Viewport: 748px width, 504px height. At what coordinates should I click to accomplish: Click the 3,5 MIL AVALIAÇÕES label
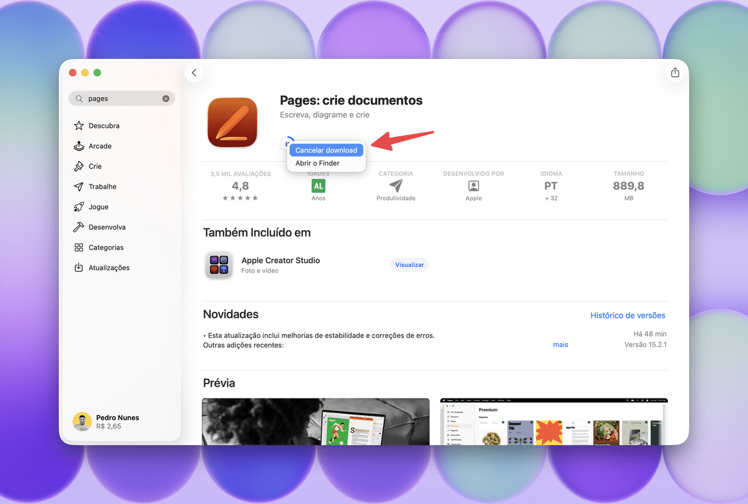(x=240, y=174)
